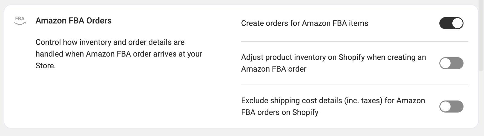Click the word "Store." in the description
This screenshot has height=136, width=484.
pos(46,66)
